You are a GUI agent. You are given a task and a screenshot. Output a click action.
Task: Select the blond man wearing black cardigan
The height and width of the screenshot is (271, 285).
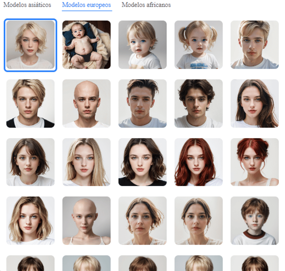[30, 103]
